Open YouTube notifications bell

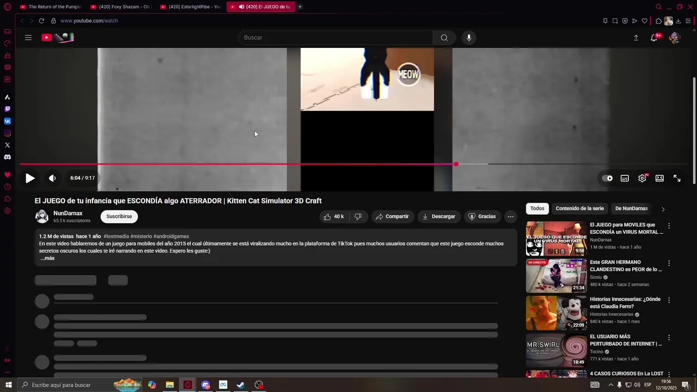[654, 38]
